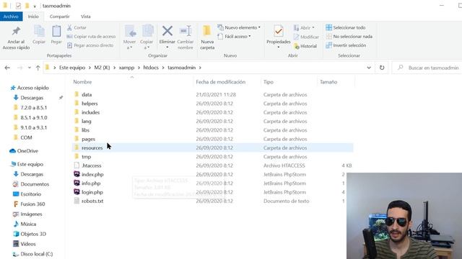Expand breadcrumb chevron after tasmoadmin
The height and width of the screenshot is (259, 462).
pos(200,68)
